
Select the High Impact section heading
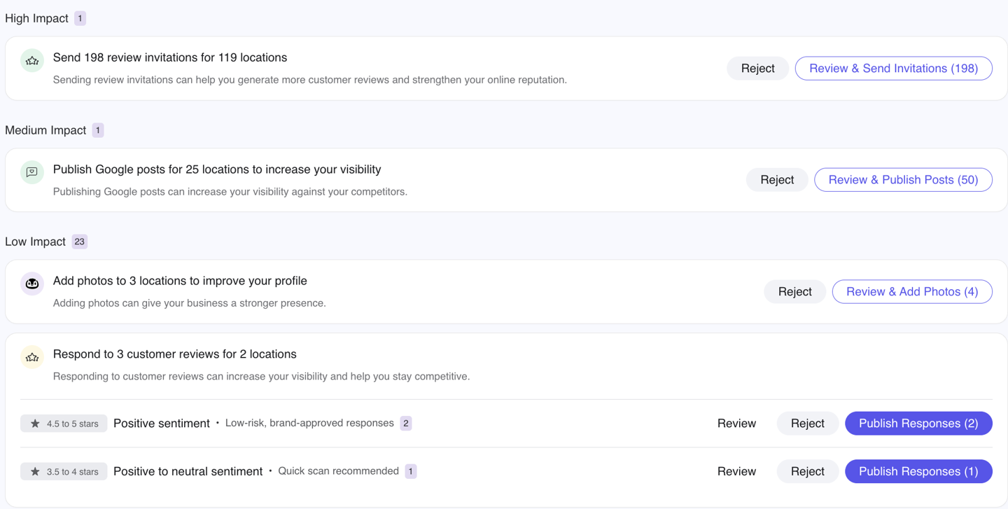click(36, 18)
